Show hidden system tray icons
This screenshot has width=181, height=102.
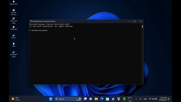click(136, 99)
